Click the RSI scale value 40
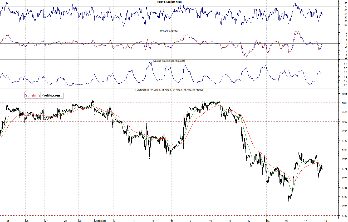This screenshot has height=222, width=348. pyautogui.click(x=346, y=18)
